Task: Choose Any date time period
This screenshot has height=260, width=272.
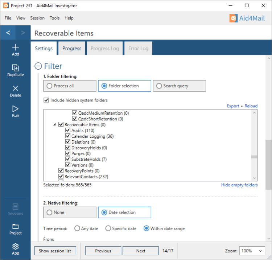Action: pyautogui.click(x=77, y=228)
